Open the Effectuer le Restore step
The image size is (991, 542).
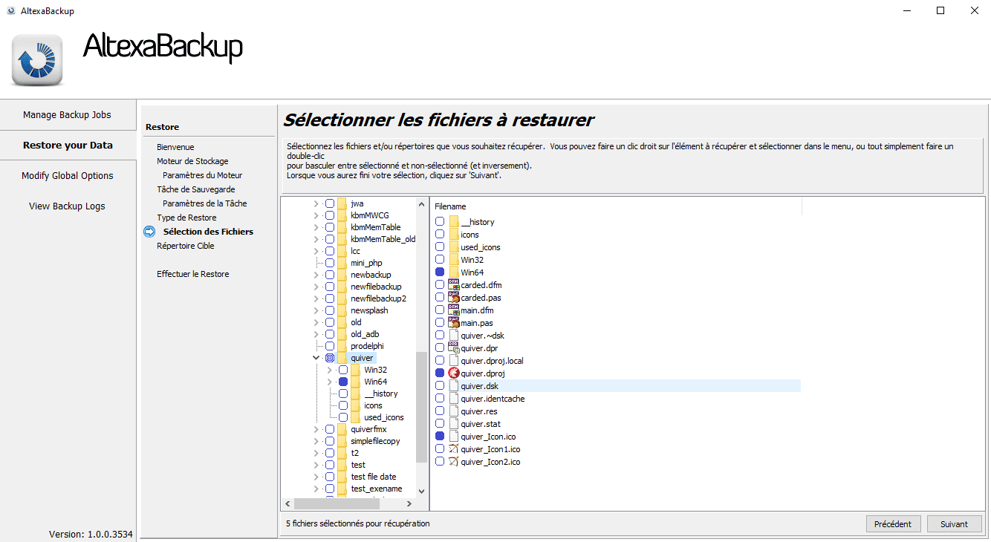point(193,274)
